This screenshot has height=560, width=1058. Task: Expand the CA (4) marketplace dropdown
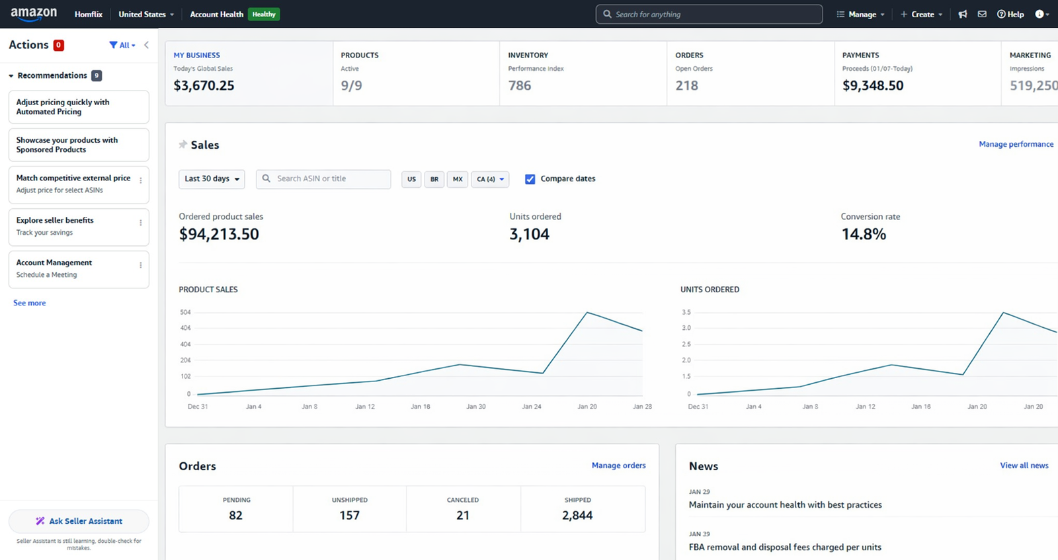click(490, 179)
